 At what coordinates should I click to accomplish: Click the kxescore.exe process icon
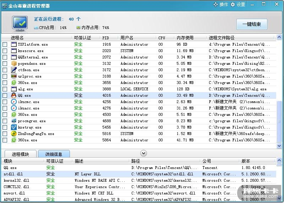[x=14, y=51]
